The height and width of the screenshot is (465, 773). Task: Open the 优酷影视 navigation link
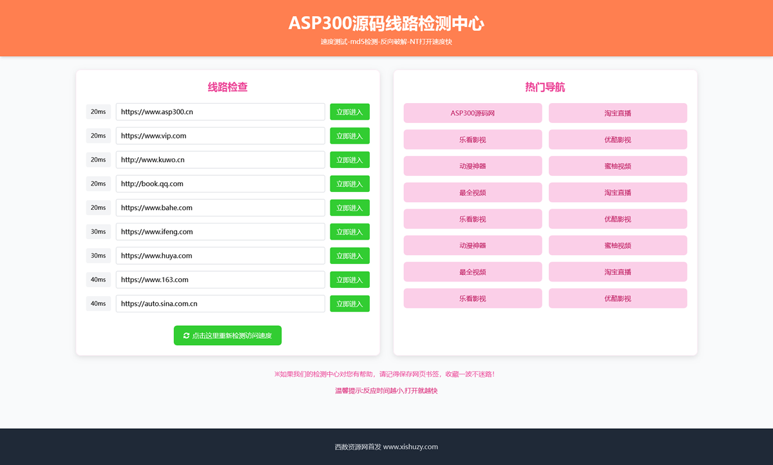(618, 139)
